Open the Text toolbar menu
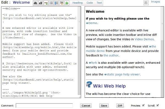This screenshot has height=109, width=165. [x=99, y=3]
